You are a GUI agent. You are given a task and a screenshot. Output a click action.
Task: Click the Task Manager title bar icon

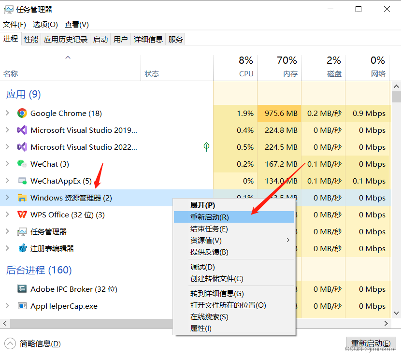click(8, 10)
